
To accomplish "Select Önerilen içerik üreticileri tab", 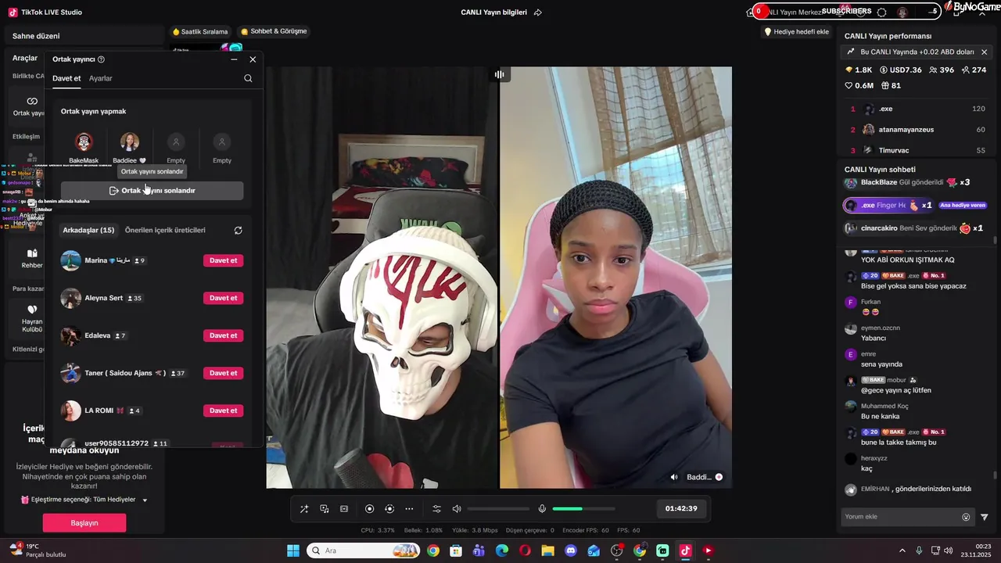I will [165, 230].
